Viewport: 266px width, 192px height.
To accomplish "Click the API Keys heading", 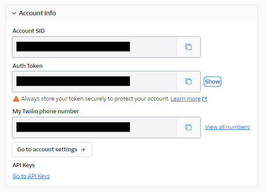I will coord(24,165).
